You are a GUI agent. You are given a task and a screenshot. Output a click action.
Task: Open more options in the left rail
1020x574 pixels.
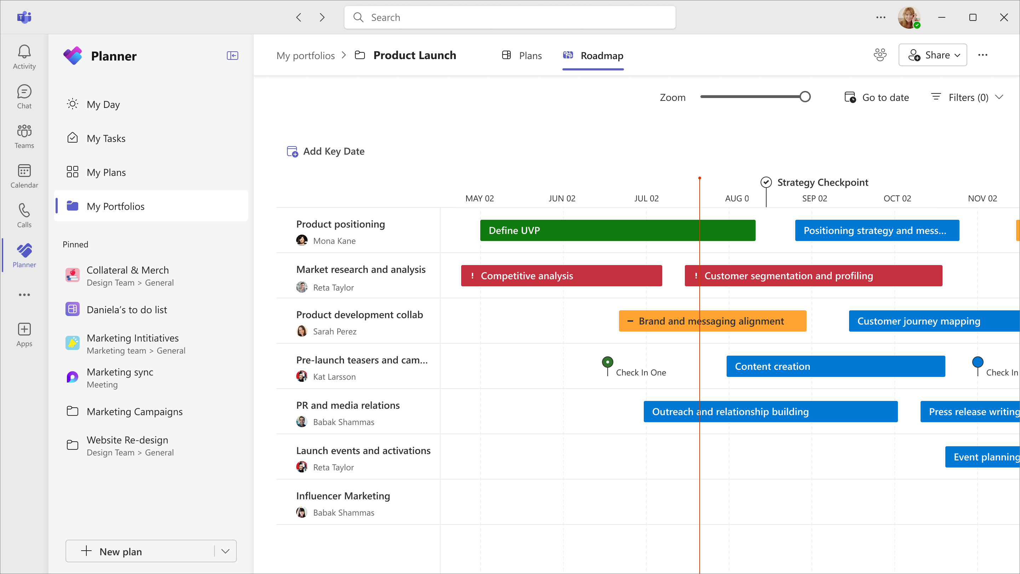[24, 294]
